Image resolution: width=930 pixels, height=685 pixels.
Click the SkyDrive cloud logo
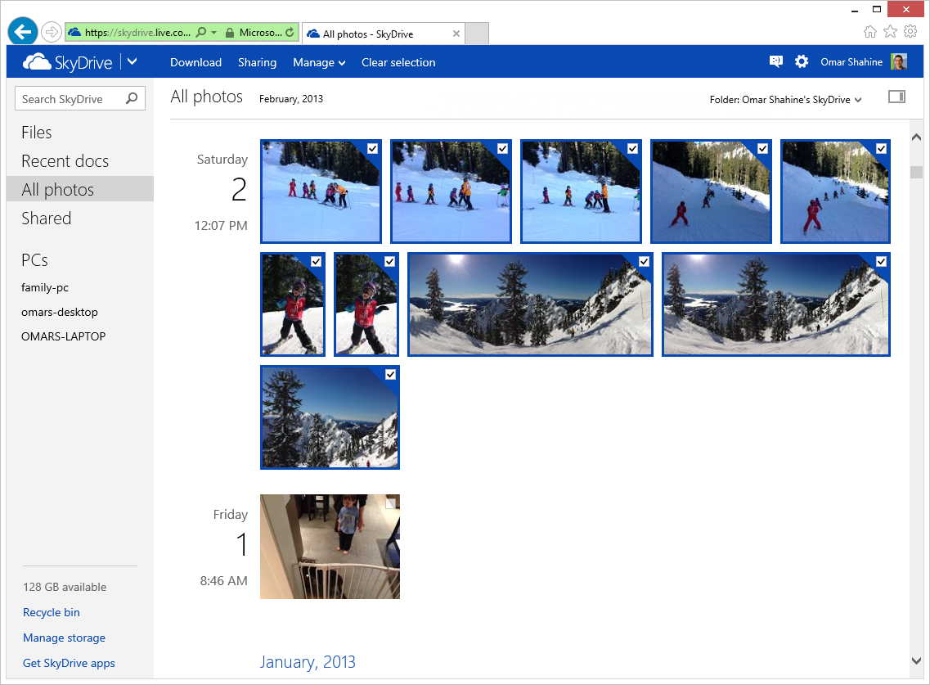click(x=38, y=61)
